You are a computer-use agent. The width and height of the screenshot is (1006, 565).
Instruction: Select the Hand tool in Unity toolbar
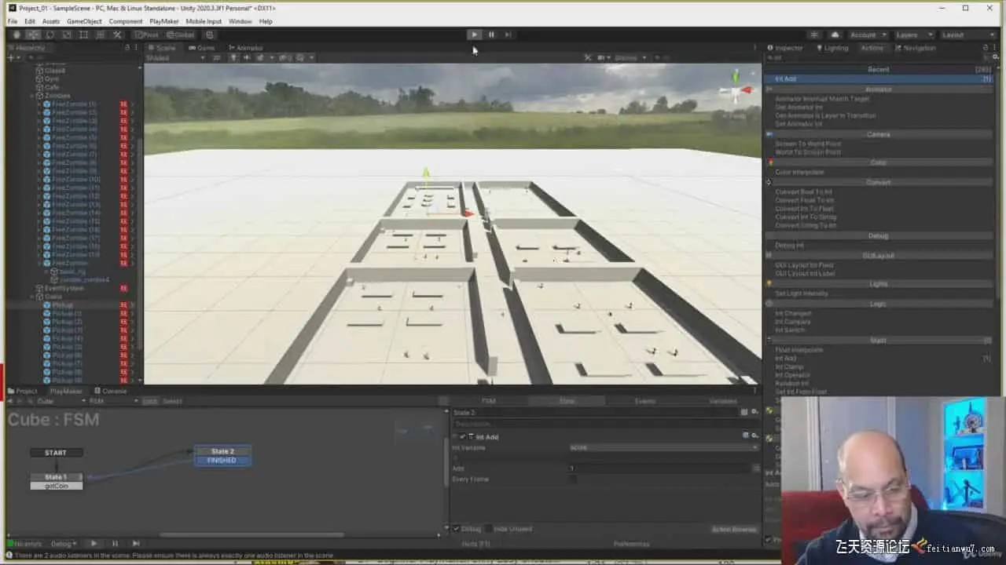17,35
